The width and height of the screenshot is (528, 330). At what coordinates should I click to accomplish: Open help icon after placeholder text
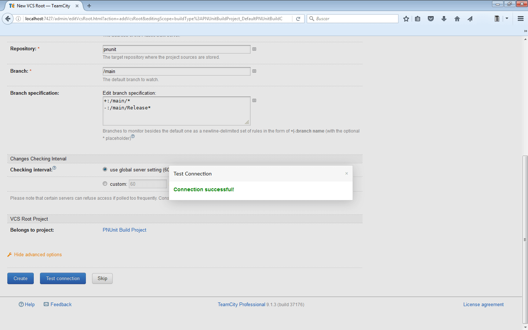pos(133,137)
